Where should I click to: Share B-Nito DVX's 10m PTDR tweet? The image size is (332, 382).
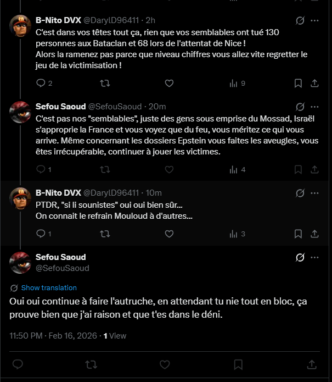click(x=314, y=234)
